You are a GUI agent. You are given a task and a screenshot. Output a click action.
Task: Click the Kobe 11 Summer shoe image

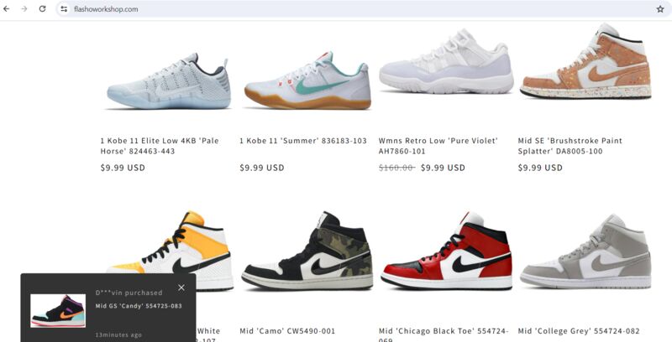click(307, 80)
